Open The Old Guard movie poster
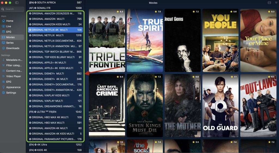This screenshot has width=279, height=153. click(x=220, y=106)
